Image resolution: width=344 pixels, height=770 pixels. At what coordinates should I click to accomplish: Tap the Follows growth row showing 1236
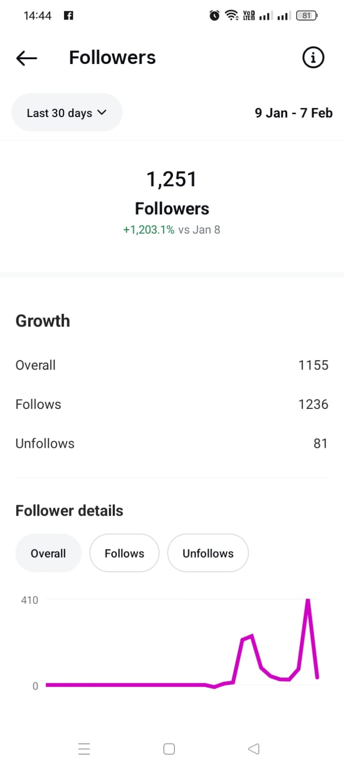click(172, 404)
